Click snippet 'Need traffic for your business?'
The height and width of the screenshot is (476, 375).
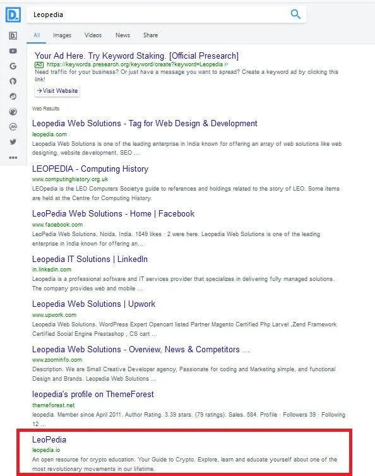pos(186,76)
